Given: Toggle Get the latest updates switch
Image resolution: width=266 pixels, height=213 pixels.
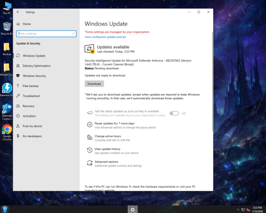Looking at the screenshot, I should click(174, 113).
